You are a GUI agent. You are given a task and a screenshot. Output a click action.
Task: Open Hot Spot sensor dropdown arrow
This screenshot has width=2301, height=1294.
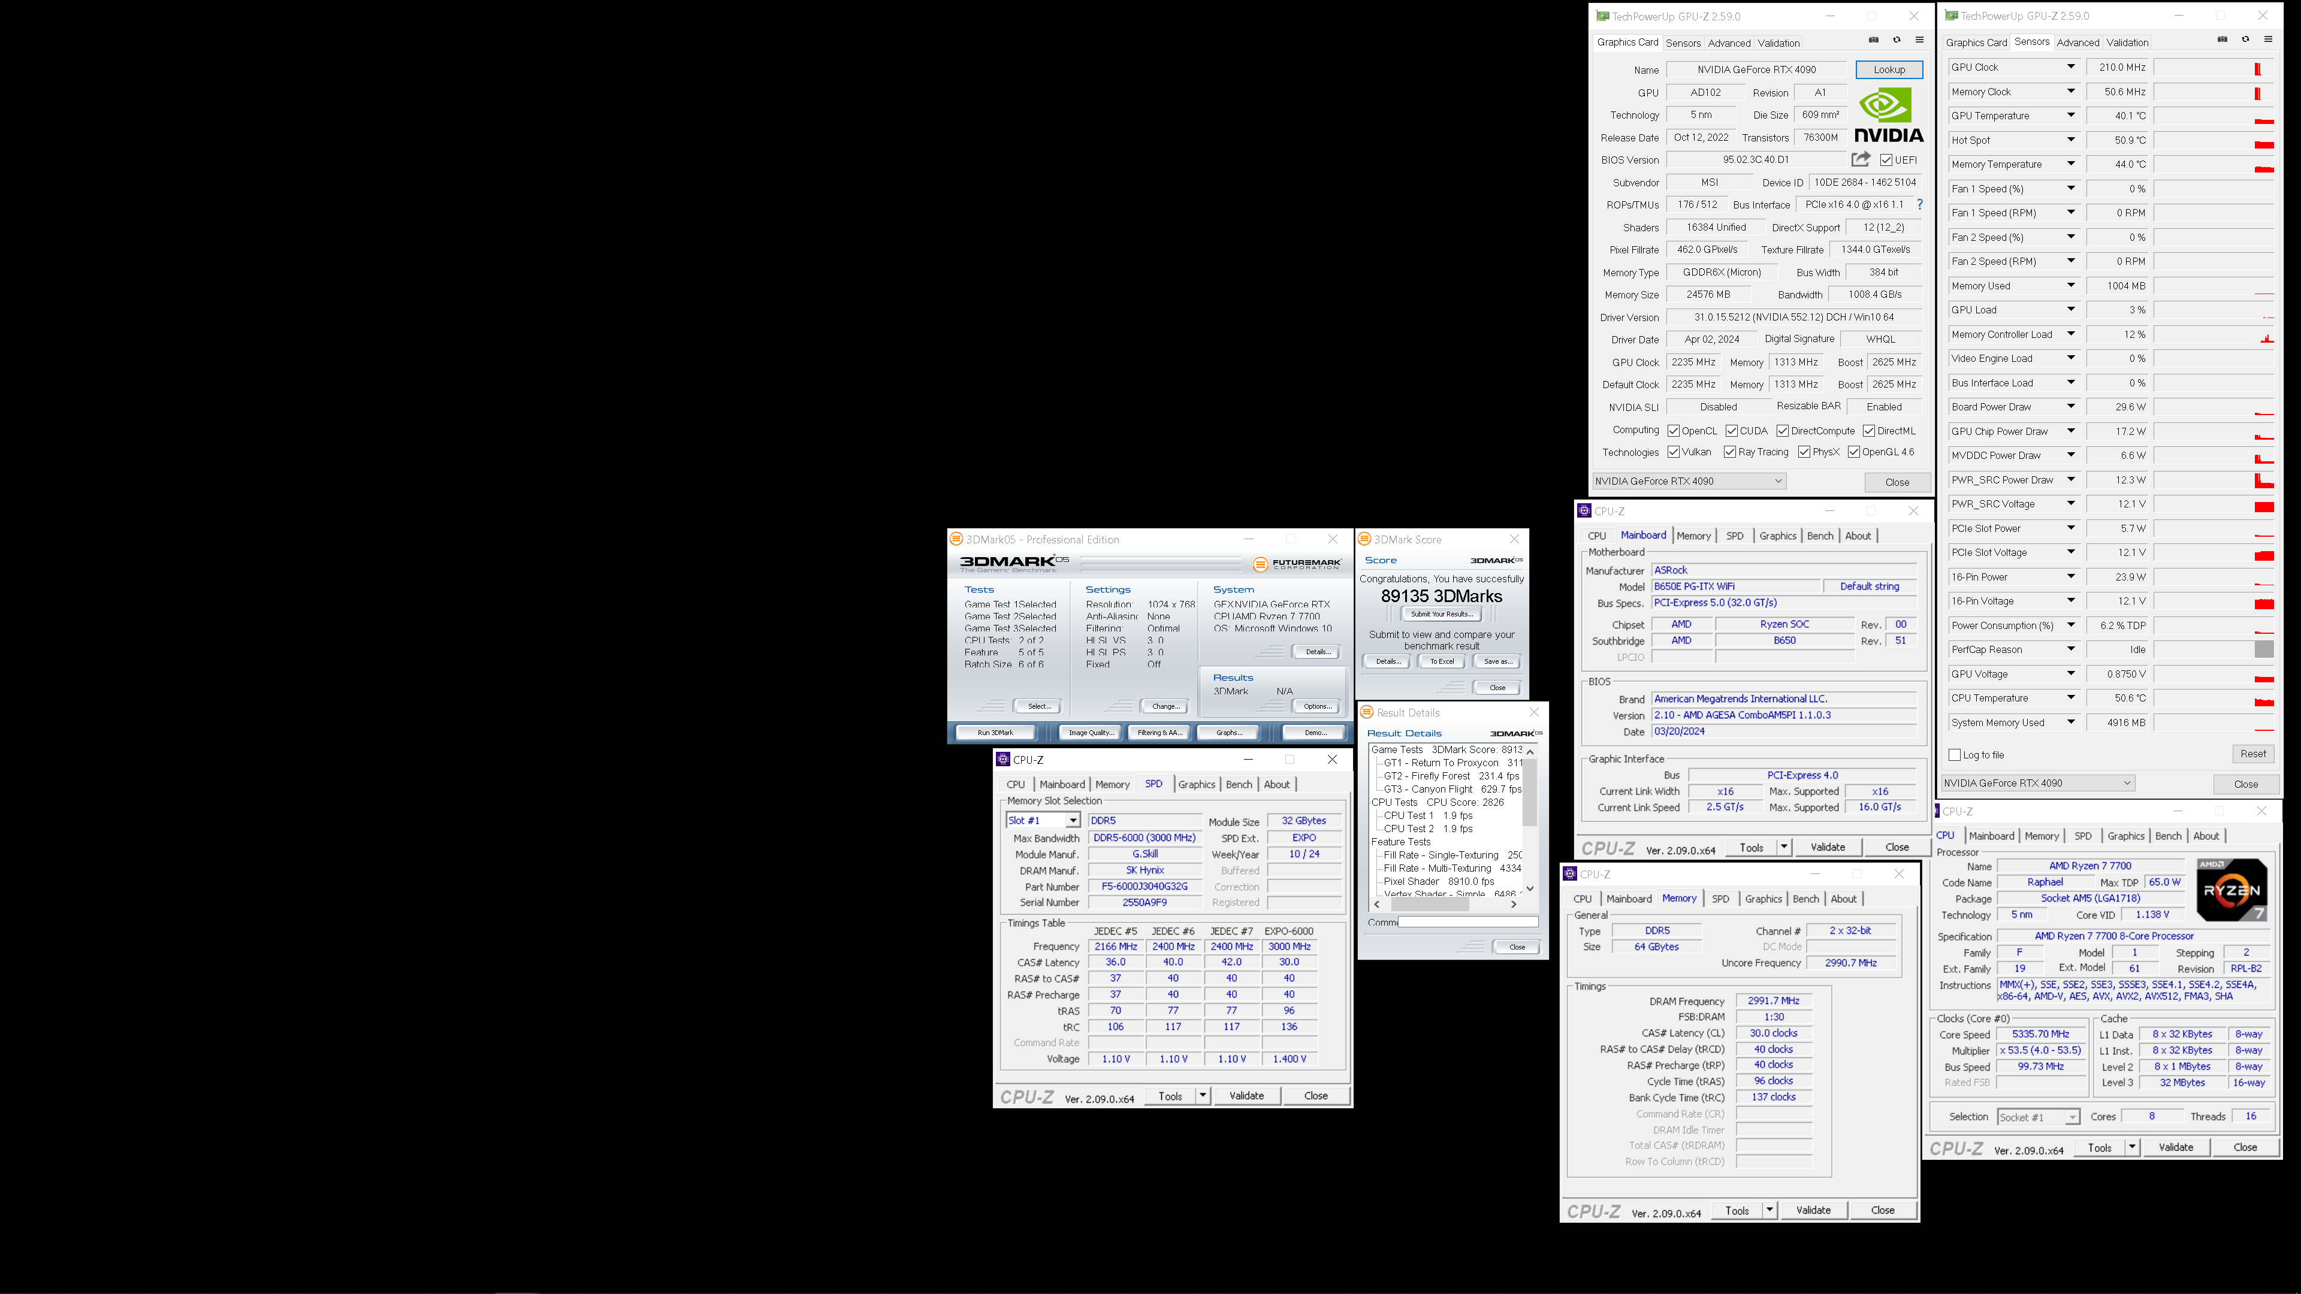pyautogui.click(x=2070, y=140)
